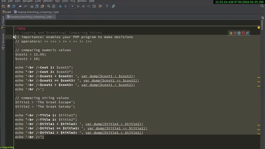Click the 'echo "<br />Cost 2: $cost2"' line
Image resolution: width=265 pixels, height=149 pixels.
pyautogui.click(x=44, y=72)
